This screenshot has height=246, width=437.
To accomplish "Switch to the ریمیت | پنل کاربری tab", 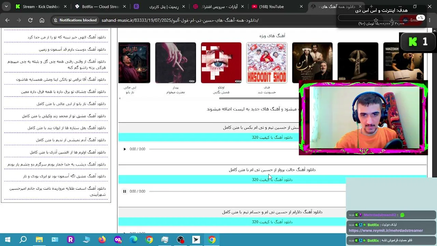I will pos(160,6).
